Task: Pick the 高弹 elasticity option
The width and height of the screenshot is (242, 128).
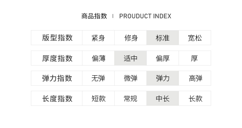Action: pos(195,78)
